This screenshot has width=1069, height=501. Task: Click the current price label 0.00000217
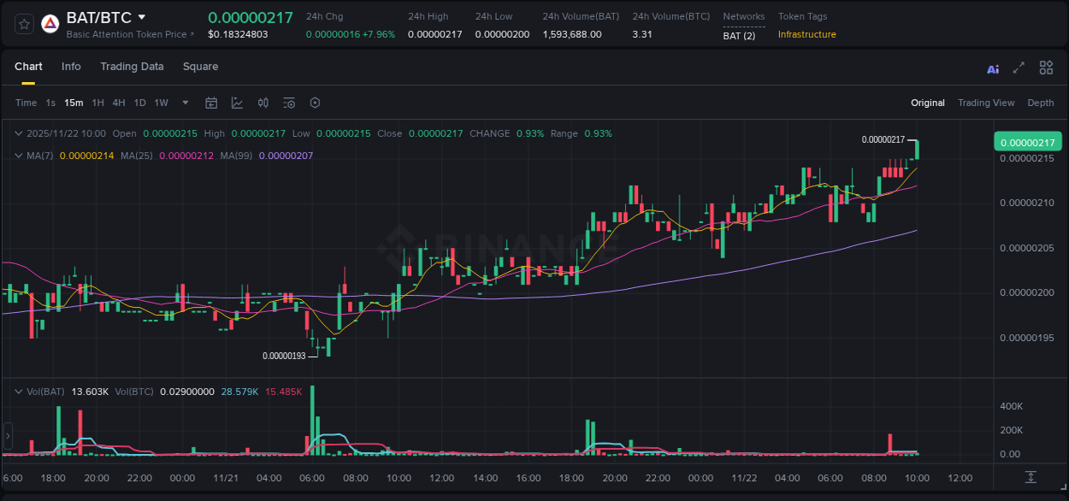1027,140
